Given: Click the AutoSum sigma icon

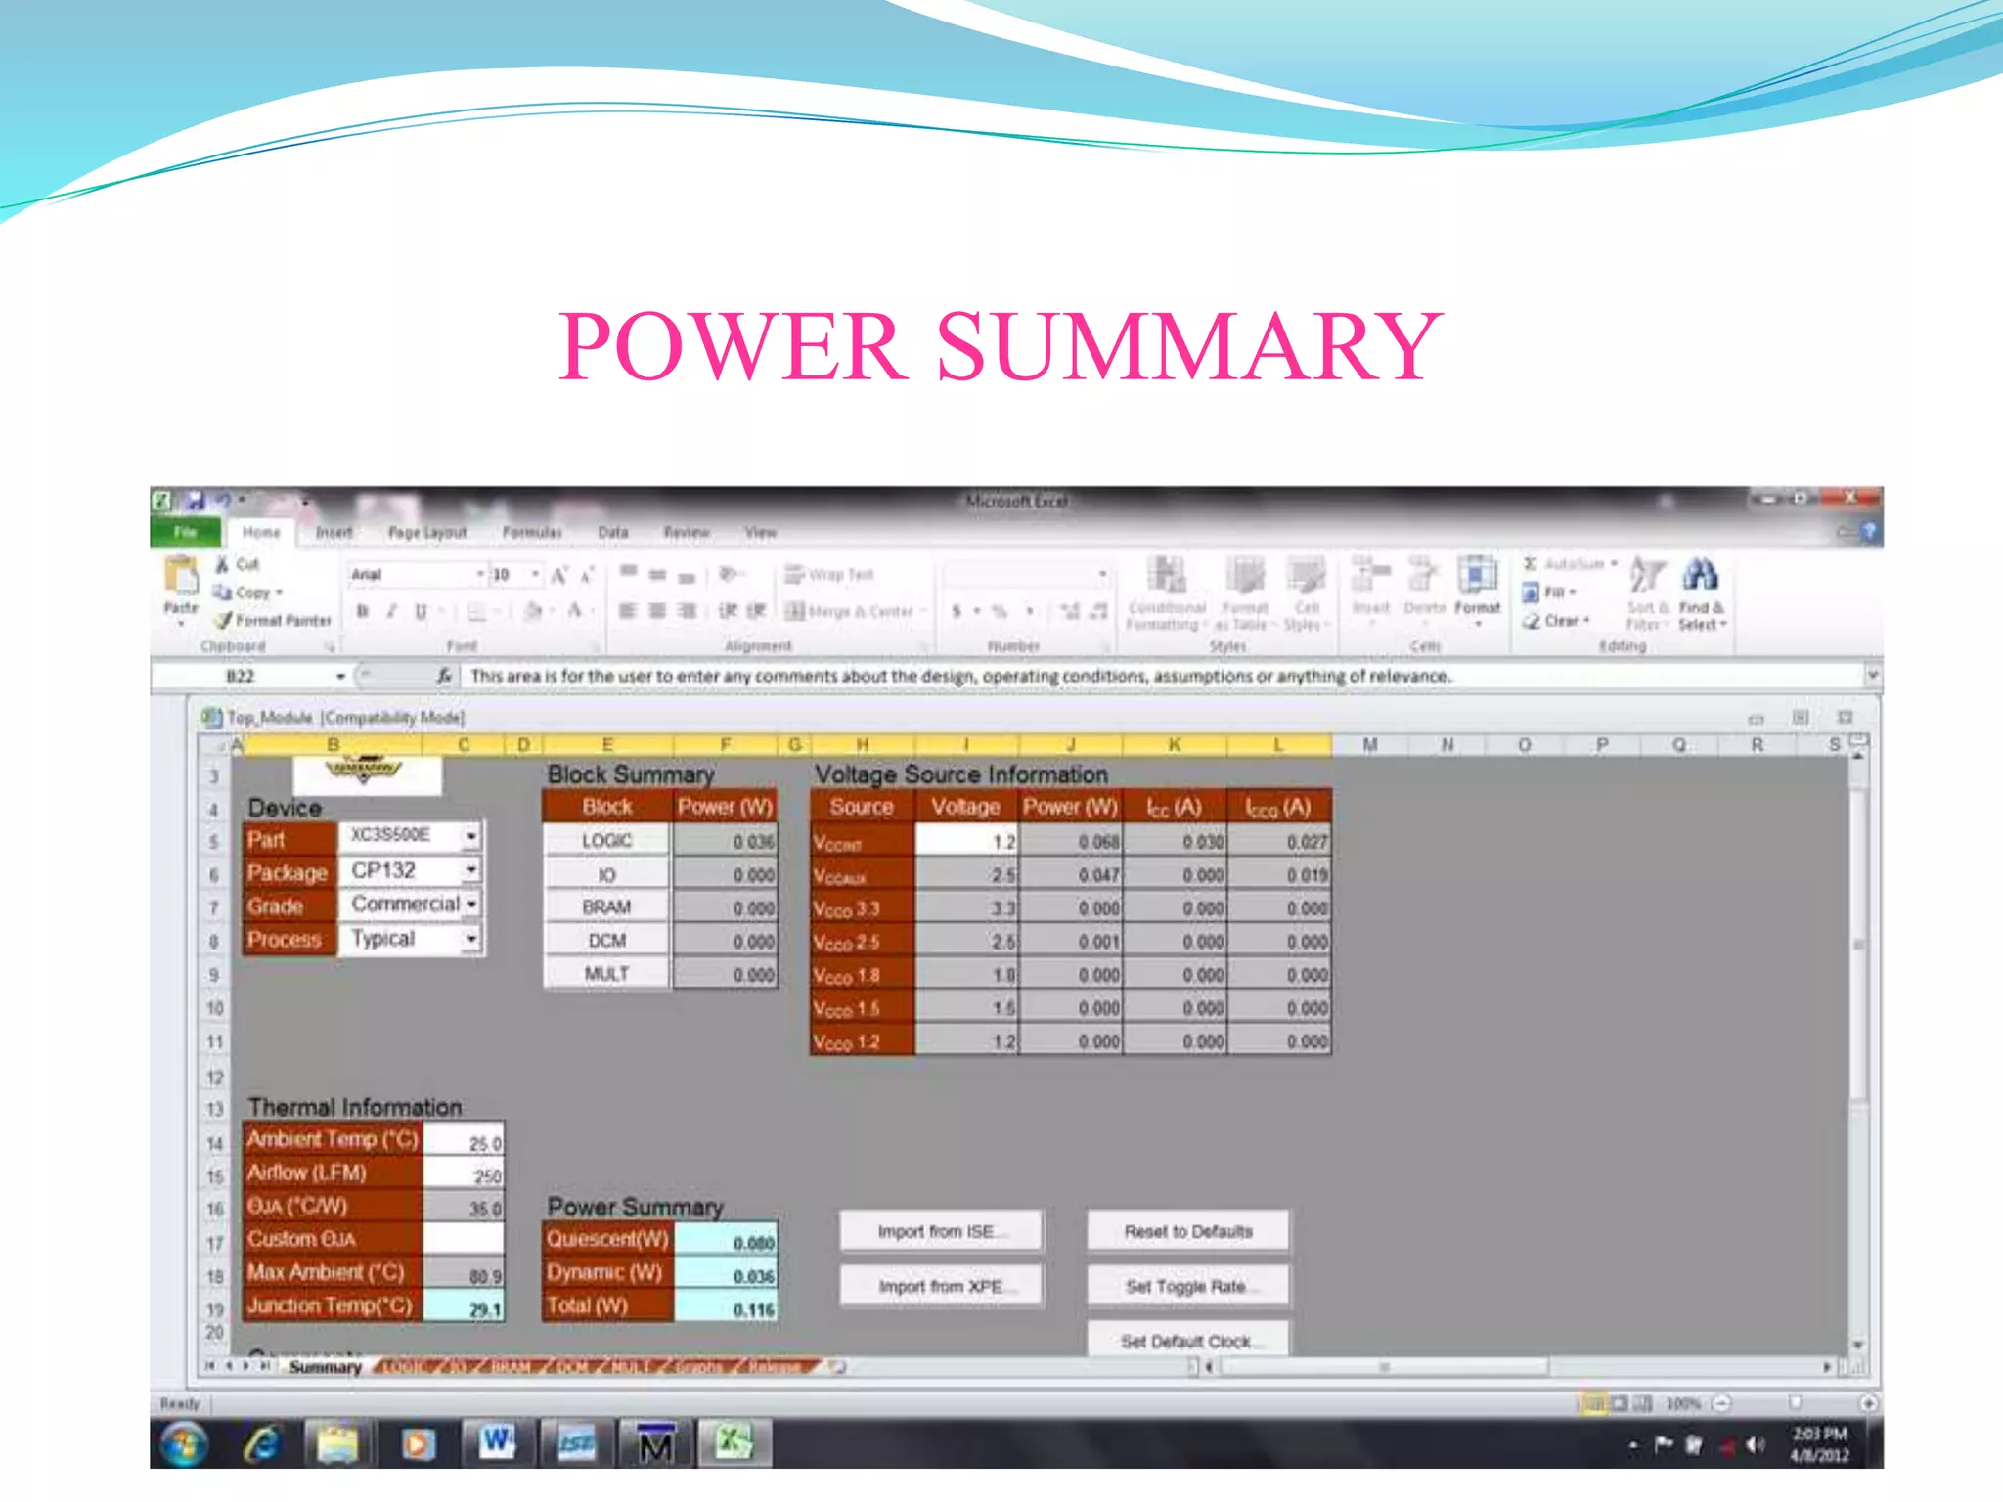Looking at the screenshot, I should pos(1531,564).
